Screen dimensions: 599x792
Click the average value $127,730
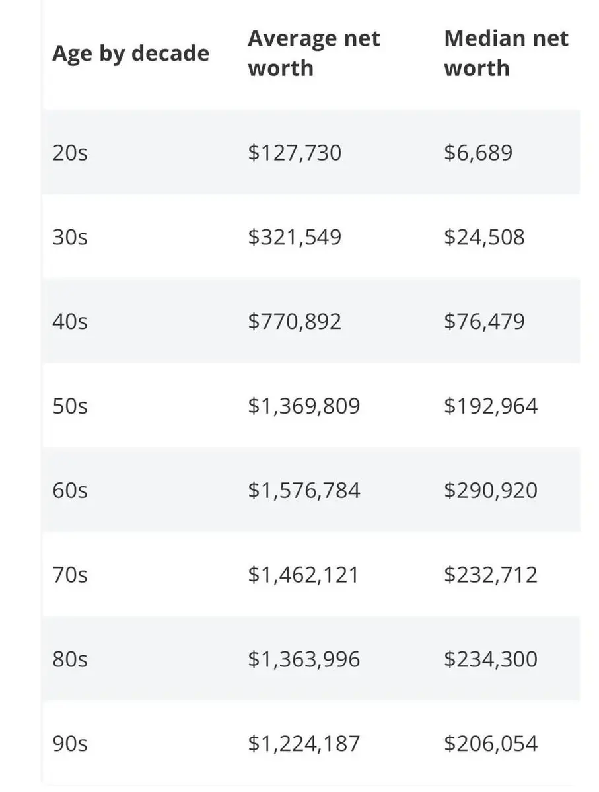pyautogui.click(x=295, y=153)
